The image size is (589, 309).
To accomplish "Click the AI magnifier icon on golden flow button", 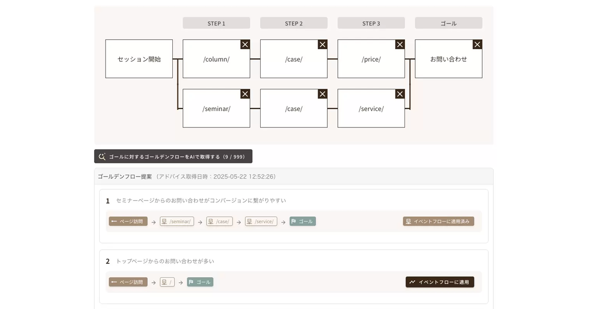I will pos(102,156).
